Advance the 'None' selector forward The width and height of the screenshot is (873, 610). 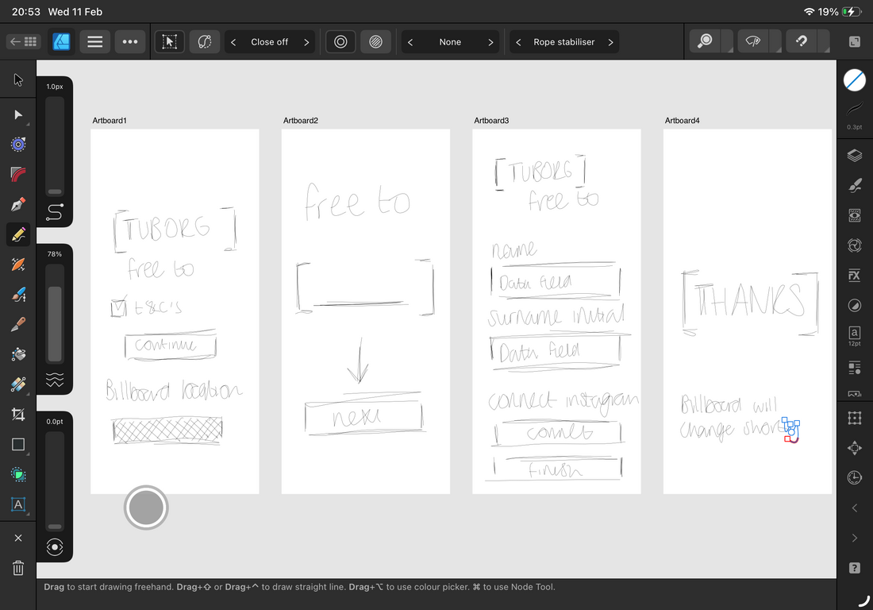[x=490, y=42]
